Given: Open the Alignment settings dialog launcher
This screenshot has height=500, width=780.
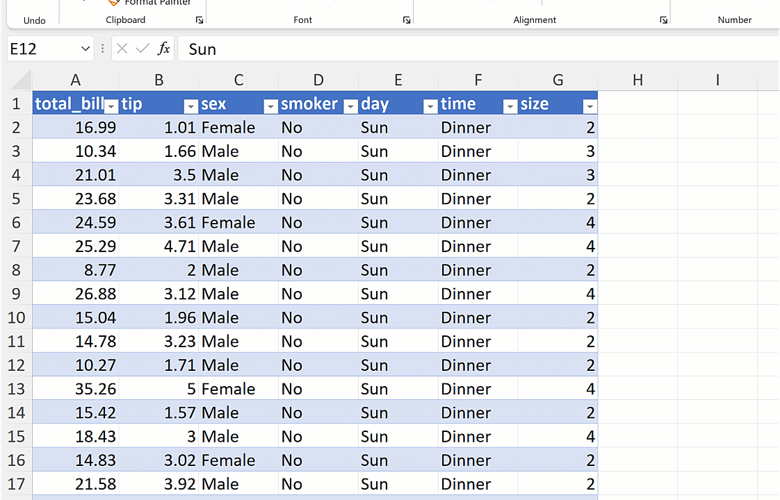Looking at the screenshot, I should tap(663, 21).
